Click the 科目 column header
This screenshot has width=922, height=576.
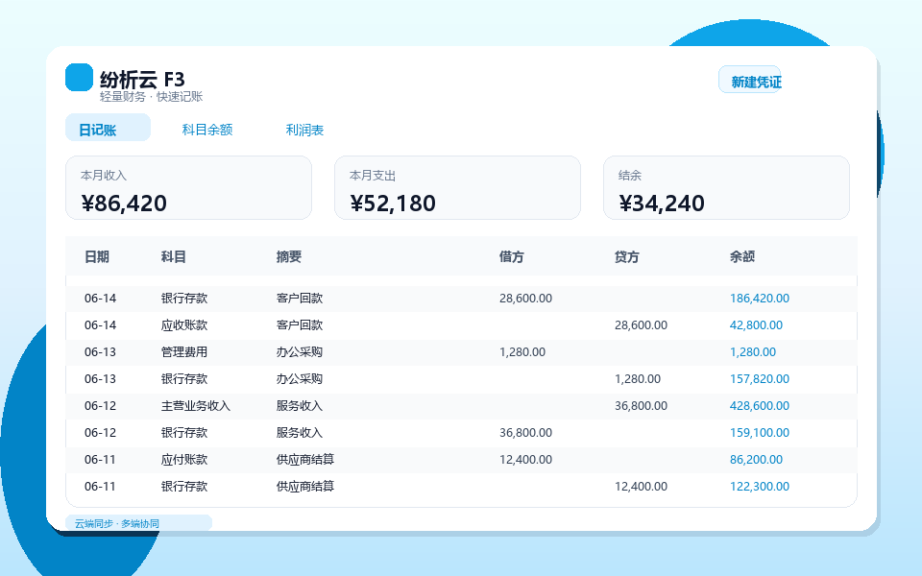pos(174,257)
